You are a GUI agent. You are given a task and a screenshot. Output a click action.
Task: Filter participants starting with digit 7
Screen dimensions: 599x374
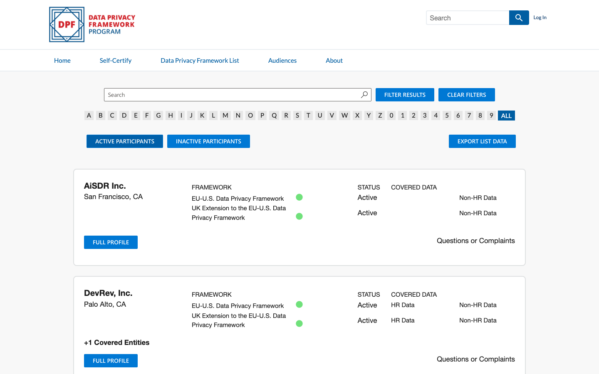tap(469, 116)
